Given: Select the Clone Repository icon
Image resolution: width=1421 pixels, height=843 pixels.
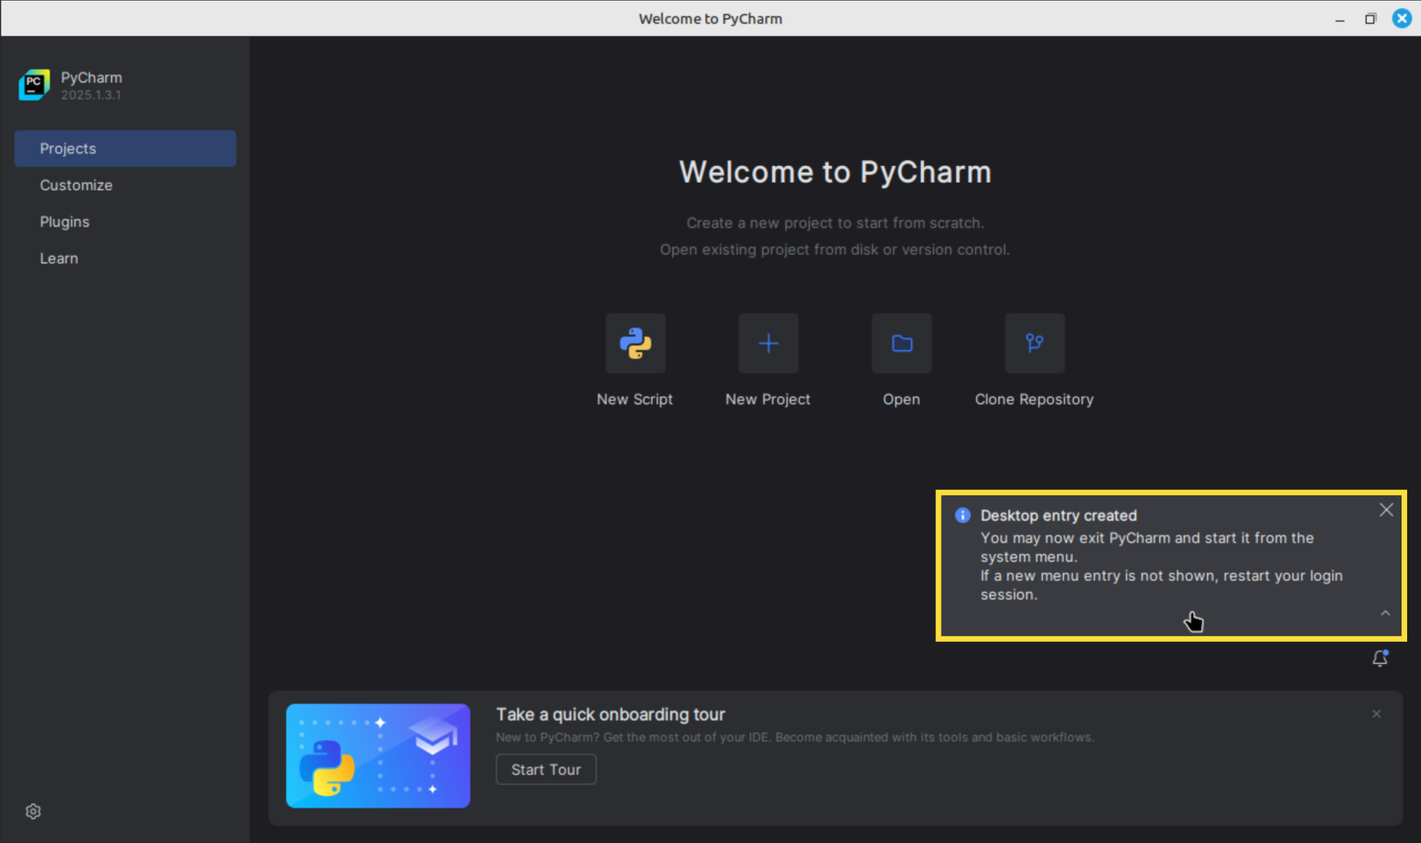Looking at the screenshot, I should pyautogui.click(x=1033, y=343).
